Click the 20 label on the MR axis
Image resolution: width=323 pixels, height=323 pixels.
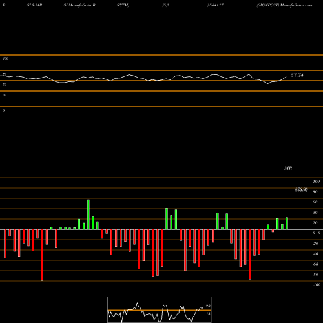(x=315, y=223)
